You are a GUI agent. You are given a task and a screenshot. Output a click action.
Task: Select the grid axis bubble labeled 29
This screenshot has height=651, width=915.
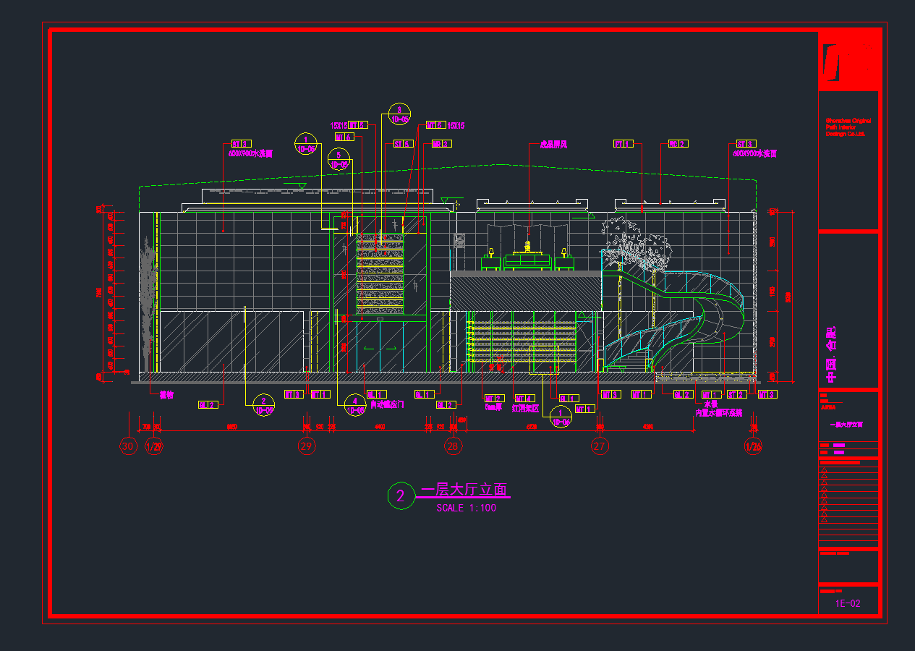click(307, 446)
